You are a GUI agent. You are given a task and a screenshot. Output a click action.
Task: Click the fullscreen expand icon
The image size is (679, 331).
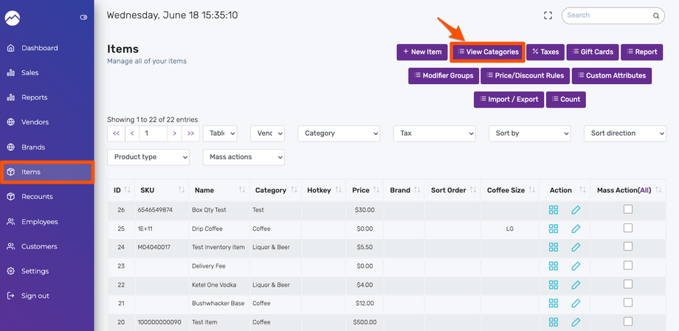coord(548,15)
